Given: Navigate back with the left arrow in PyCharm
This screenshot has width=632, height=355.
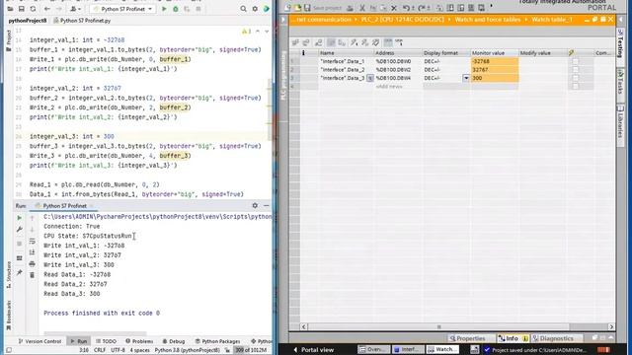Looking at the screenshot, I should pyautogui.click(x=47, y=9).
